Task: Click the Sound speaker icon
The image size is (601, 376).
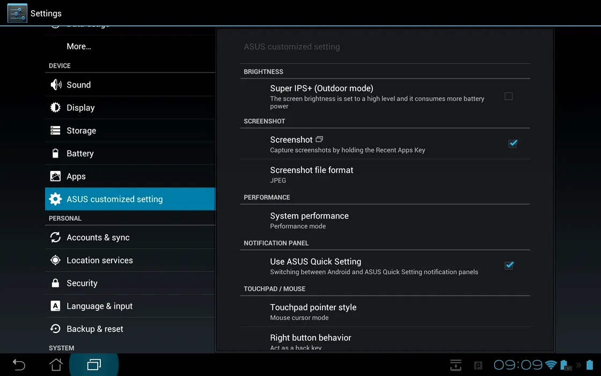Action: coord(56,84)
